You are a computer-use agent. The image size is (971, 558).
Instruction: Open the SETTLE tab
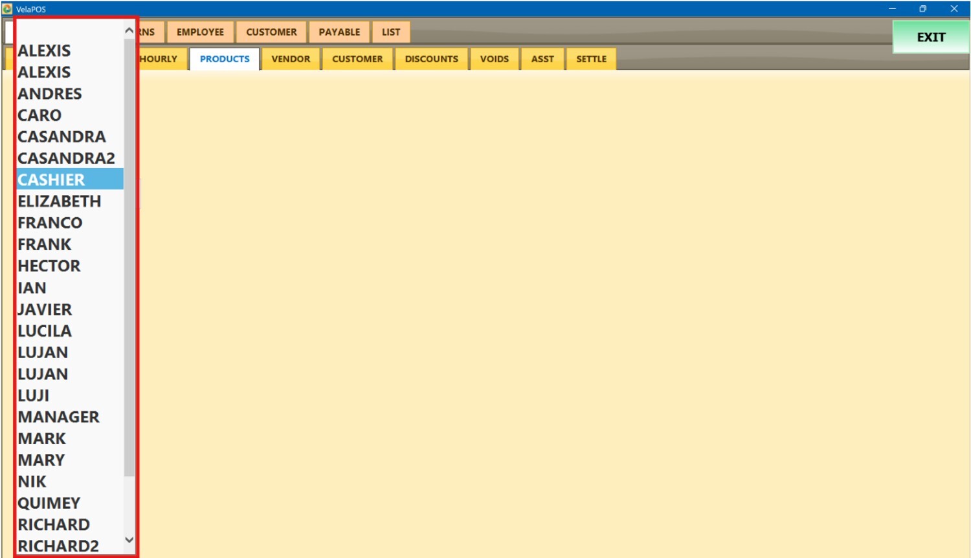click(x=591, y=59)
